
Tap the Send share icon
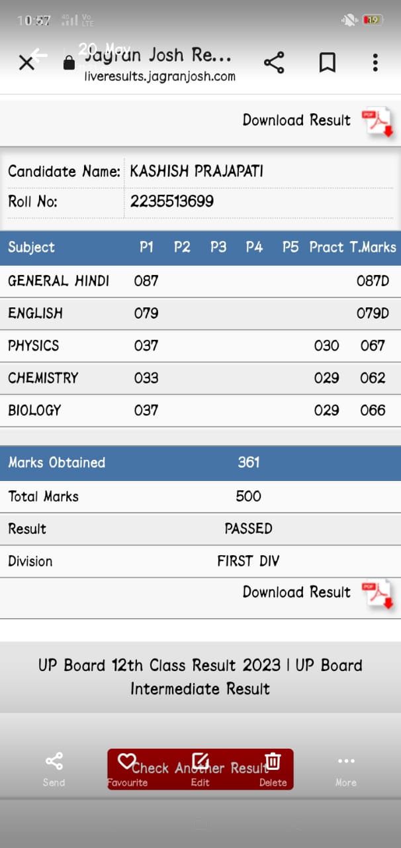pos(54,769)
